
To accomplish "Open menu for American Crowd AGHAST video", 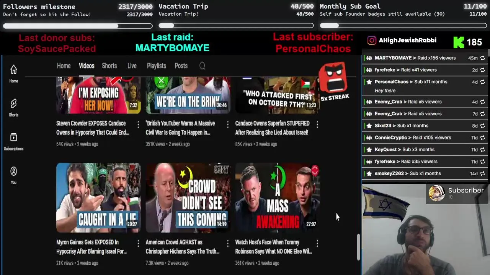I will click(x=228, y=243).
